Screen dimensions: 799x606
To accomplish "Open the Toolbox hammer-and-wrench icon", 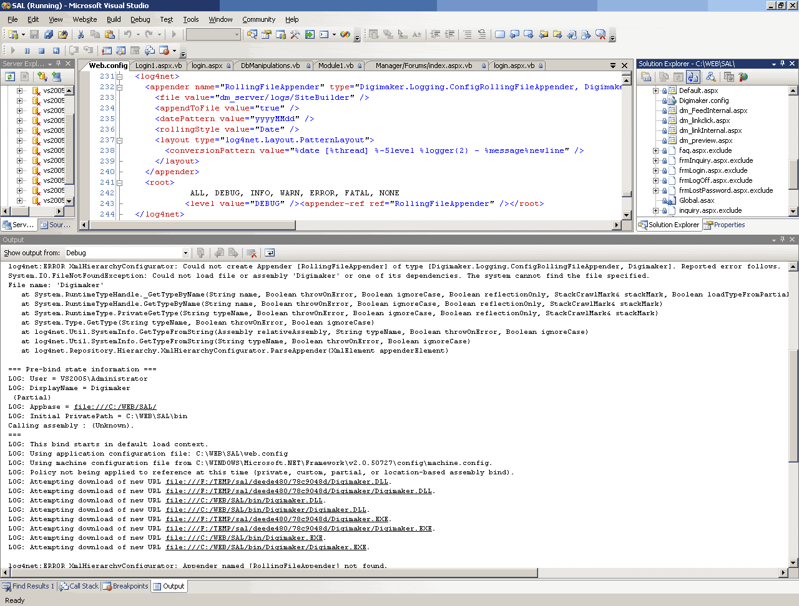I will [295, 34].
